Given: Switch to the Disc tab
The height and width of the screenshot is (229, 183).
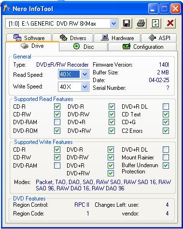Looking at the screenshot, I should point(84,47).
